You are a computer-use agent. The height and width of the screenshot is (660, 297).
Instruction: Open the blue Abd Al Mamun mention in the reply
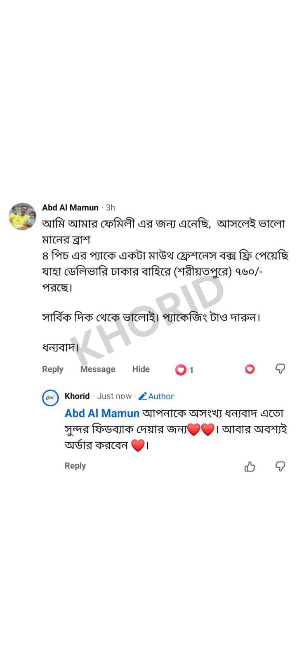click(102, 413)
